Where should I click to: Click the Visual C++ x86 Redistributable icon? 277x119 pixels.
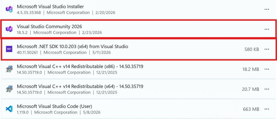pos(9,69)
